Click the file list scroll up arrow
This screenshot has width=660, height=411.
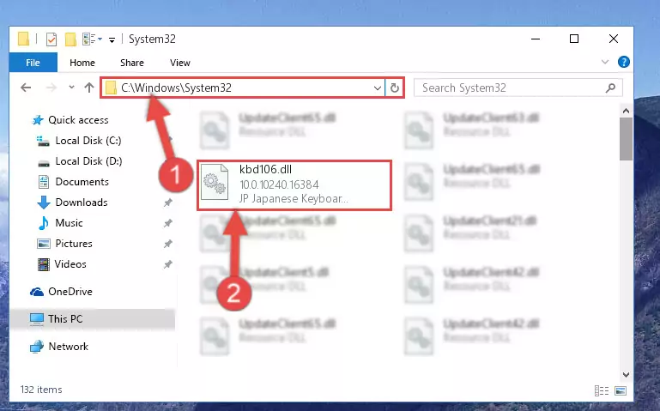[626, 111]
